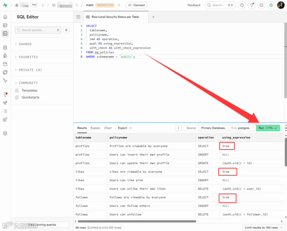Click the main branch name
Image resolution: width=287 pixels, height=231 pixels.
click(90, 5)
